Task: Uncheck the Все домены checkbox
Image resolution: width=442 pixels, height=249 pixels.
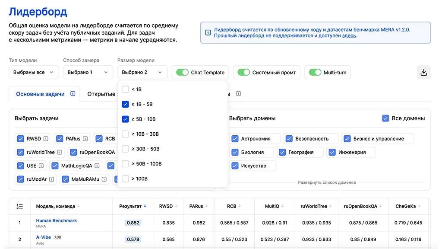Action: pos(385,118)
